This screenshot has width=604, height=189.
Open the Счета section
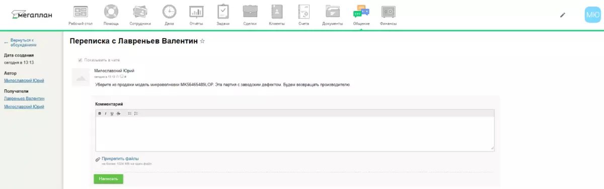303,15
